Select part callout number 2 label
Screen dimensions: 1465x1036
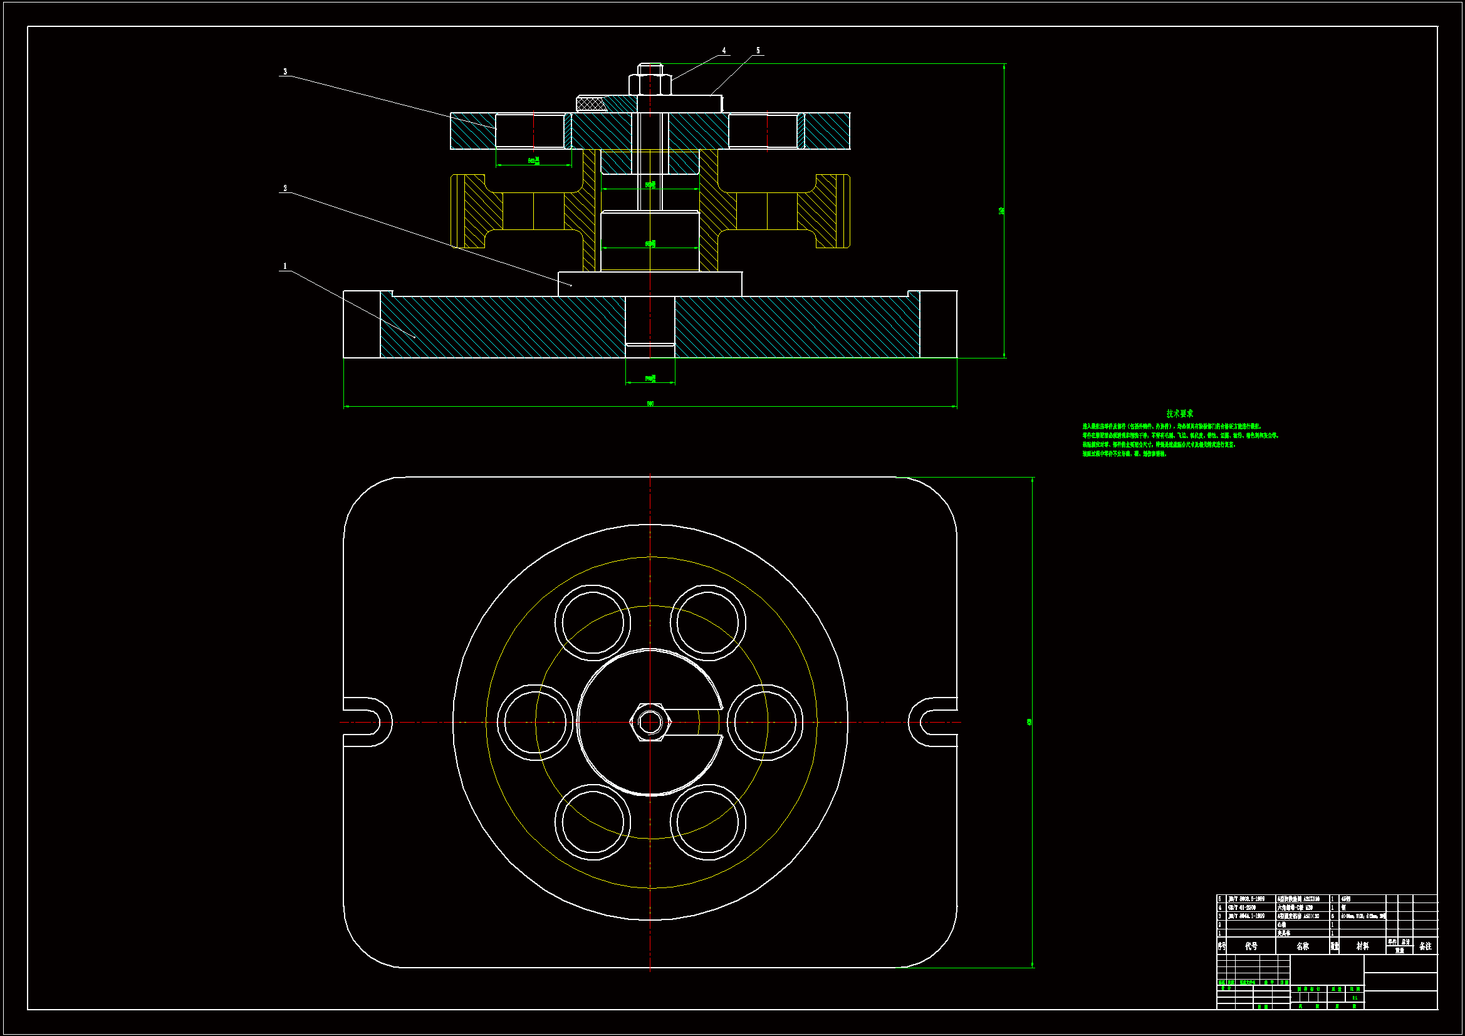point(284,188)
